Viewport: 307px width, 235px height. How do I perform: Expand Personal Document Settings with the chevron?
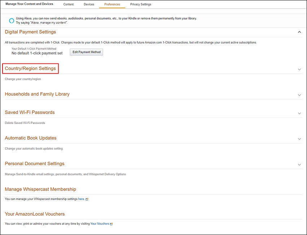pos(299,164)
